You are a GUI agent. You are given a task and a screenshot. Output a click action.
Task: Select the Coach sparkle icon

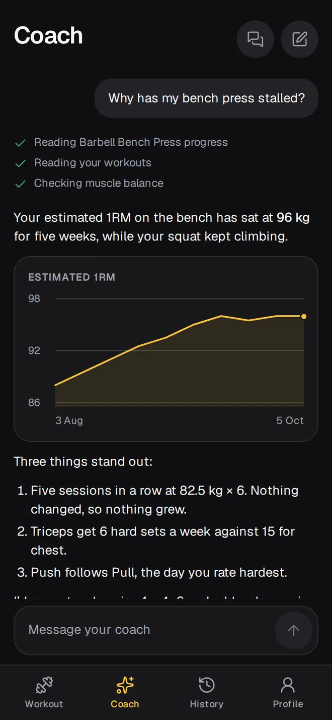point(125,685)
